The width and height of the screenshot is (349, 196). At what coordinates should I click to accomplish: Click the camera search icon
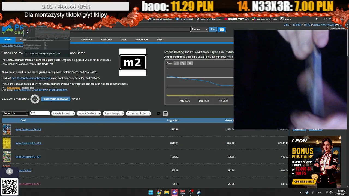tap(222, 29)
